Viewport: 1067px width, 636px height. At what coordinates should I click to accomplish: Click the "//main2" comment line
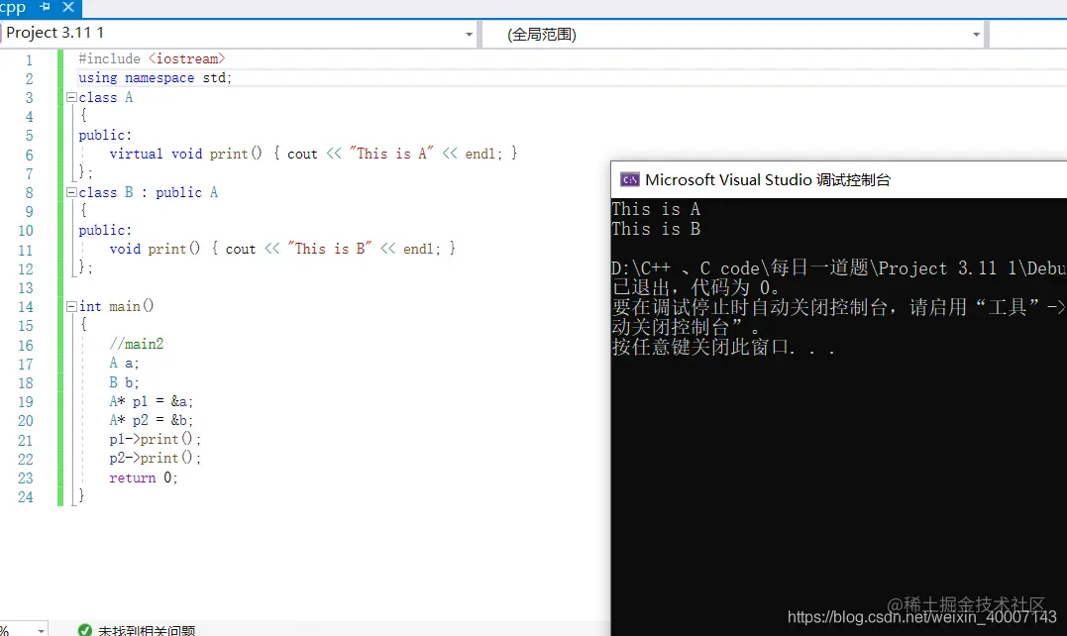pos(136,344)
